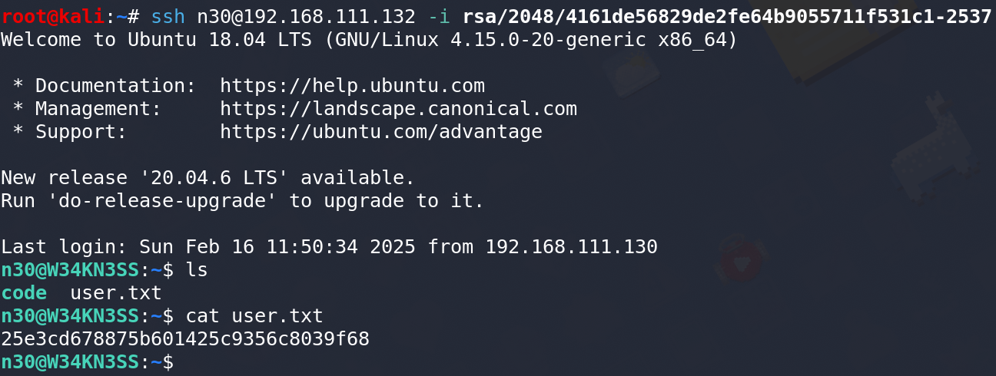Open the ubuntu.com/advantage support URL
The height and width of the screenshot is (376, 996).
pyautogui.click(x=380, y=132)
